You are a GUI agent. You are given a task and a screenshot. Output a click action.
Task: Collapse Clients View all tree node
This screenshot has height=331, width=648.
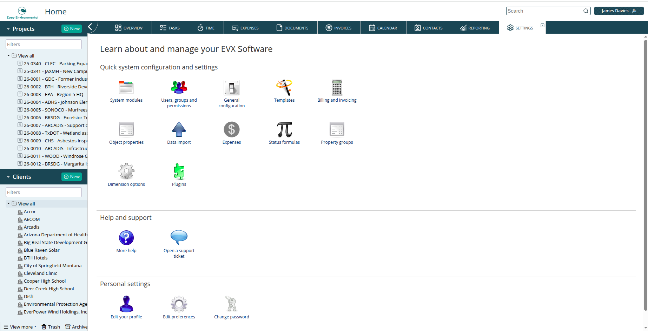pyautogui.click(x=8, y=203)
